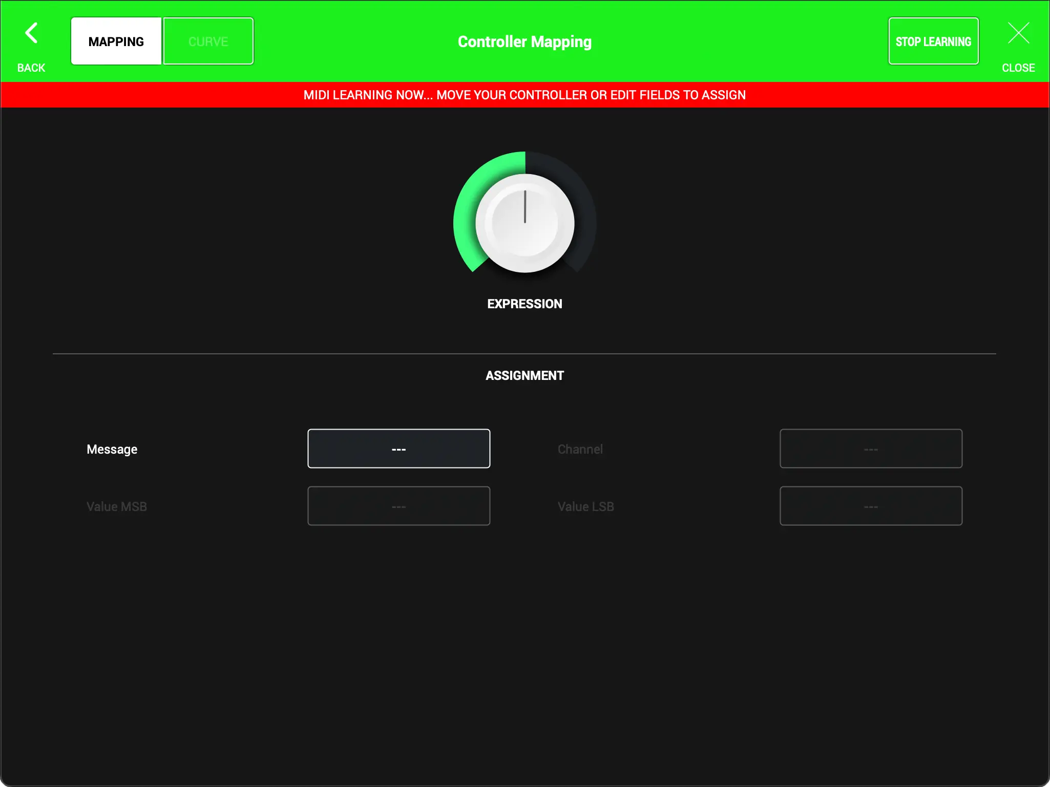Click the Message label text
Image resolution: width=1050 pixels, height=787 pixels.
click(112, 450)
